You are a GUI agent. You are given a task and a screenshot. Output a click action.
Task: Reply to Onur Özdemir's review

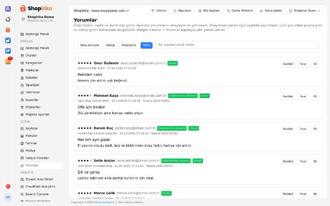(303, 64)
